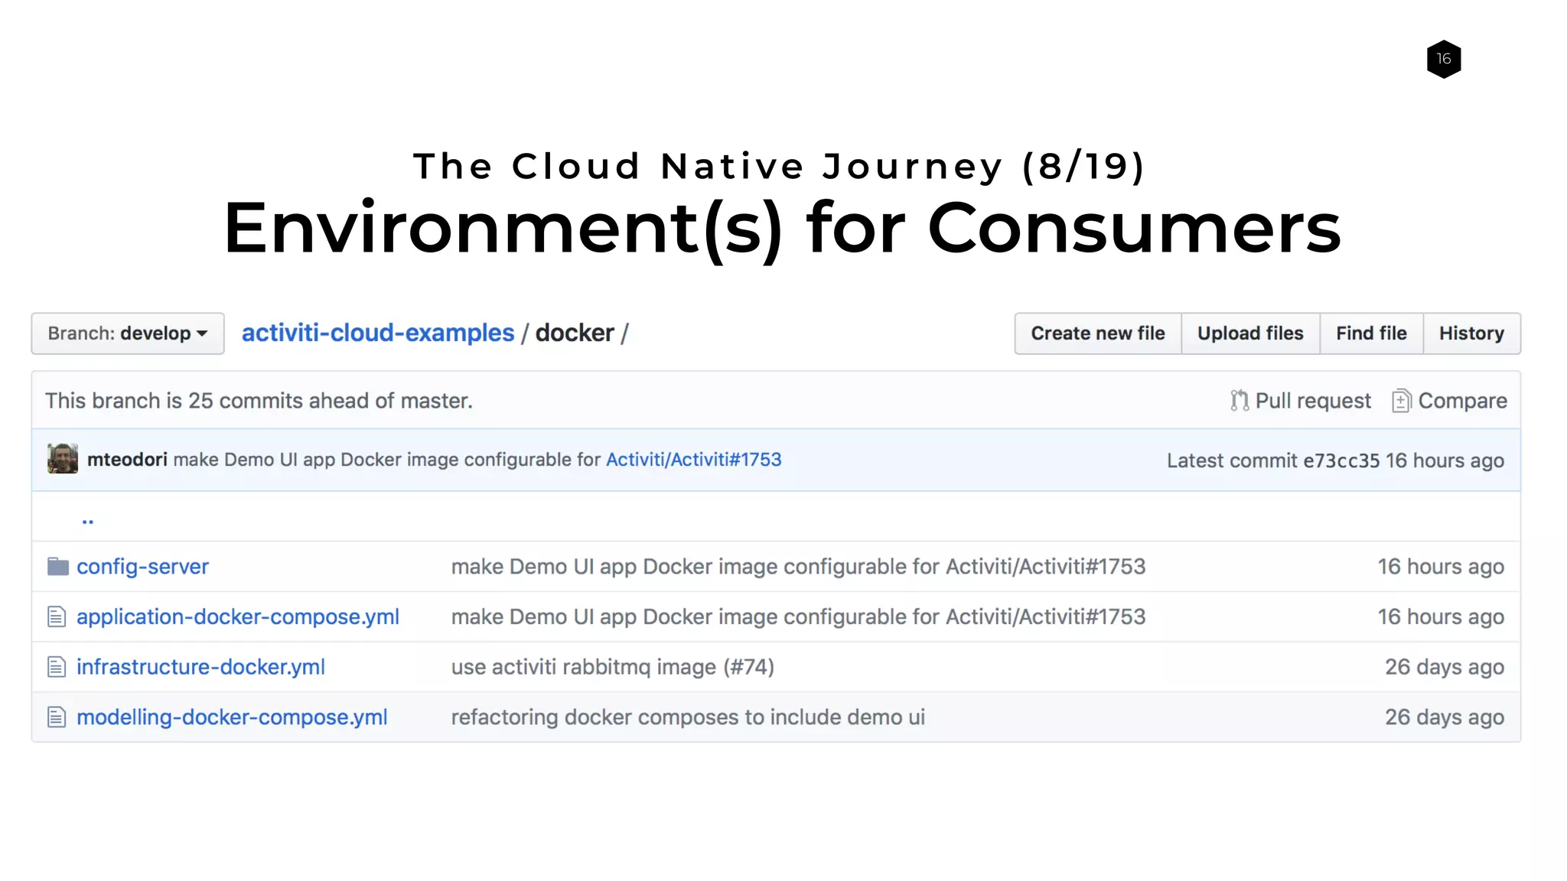The width and height of the screenshot is (1567, 881).
Task: Open the History button
Action: coord(1471,333)
